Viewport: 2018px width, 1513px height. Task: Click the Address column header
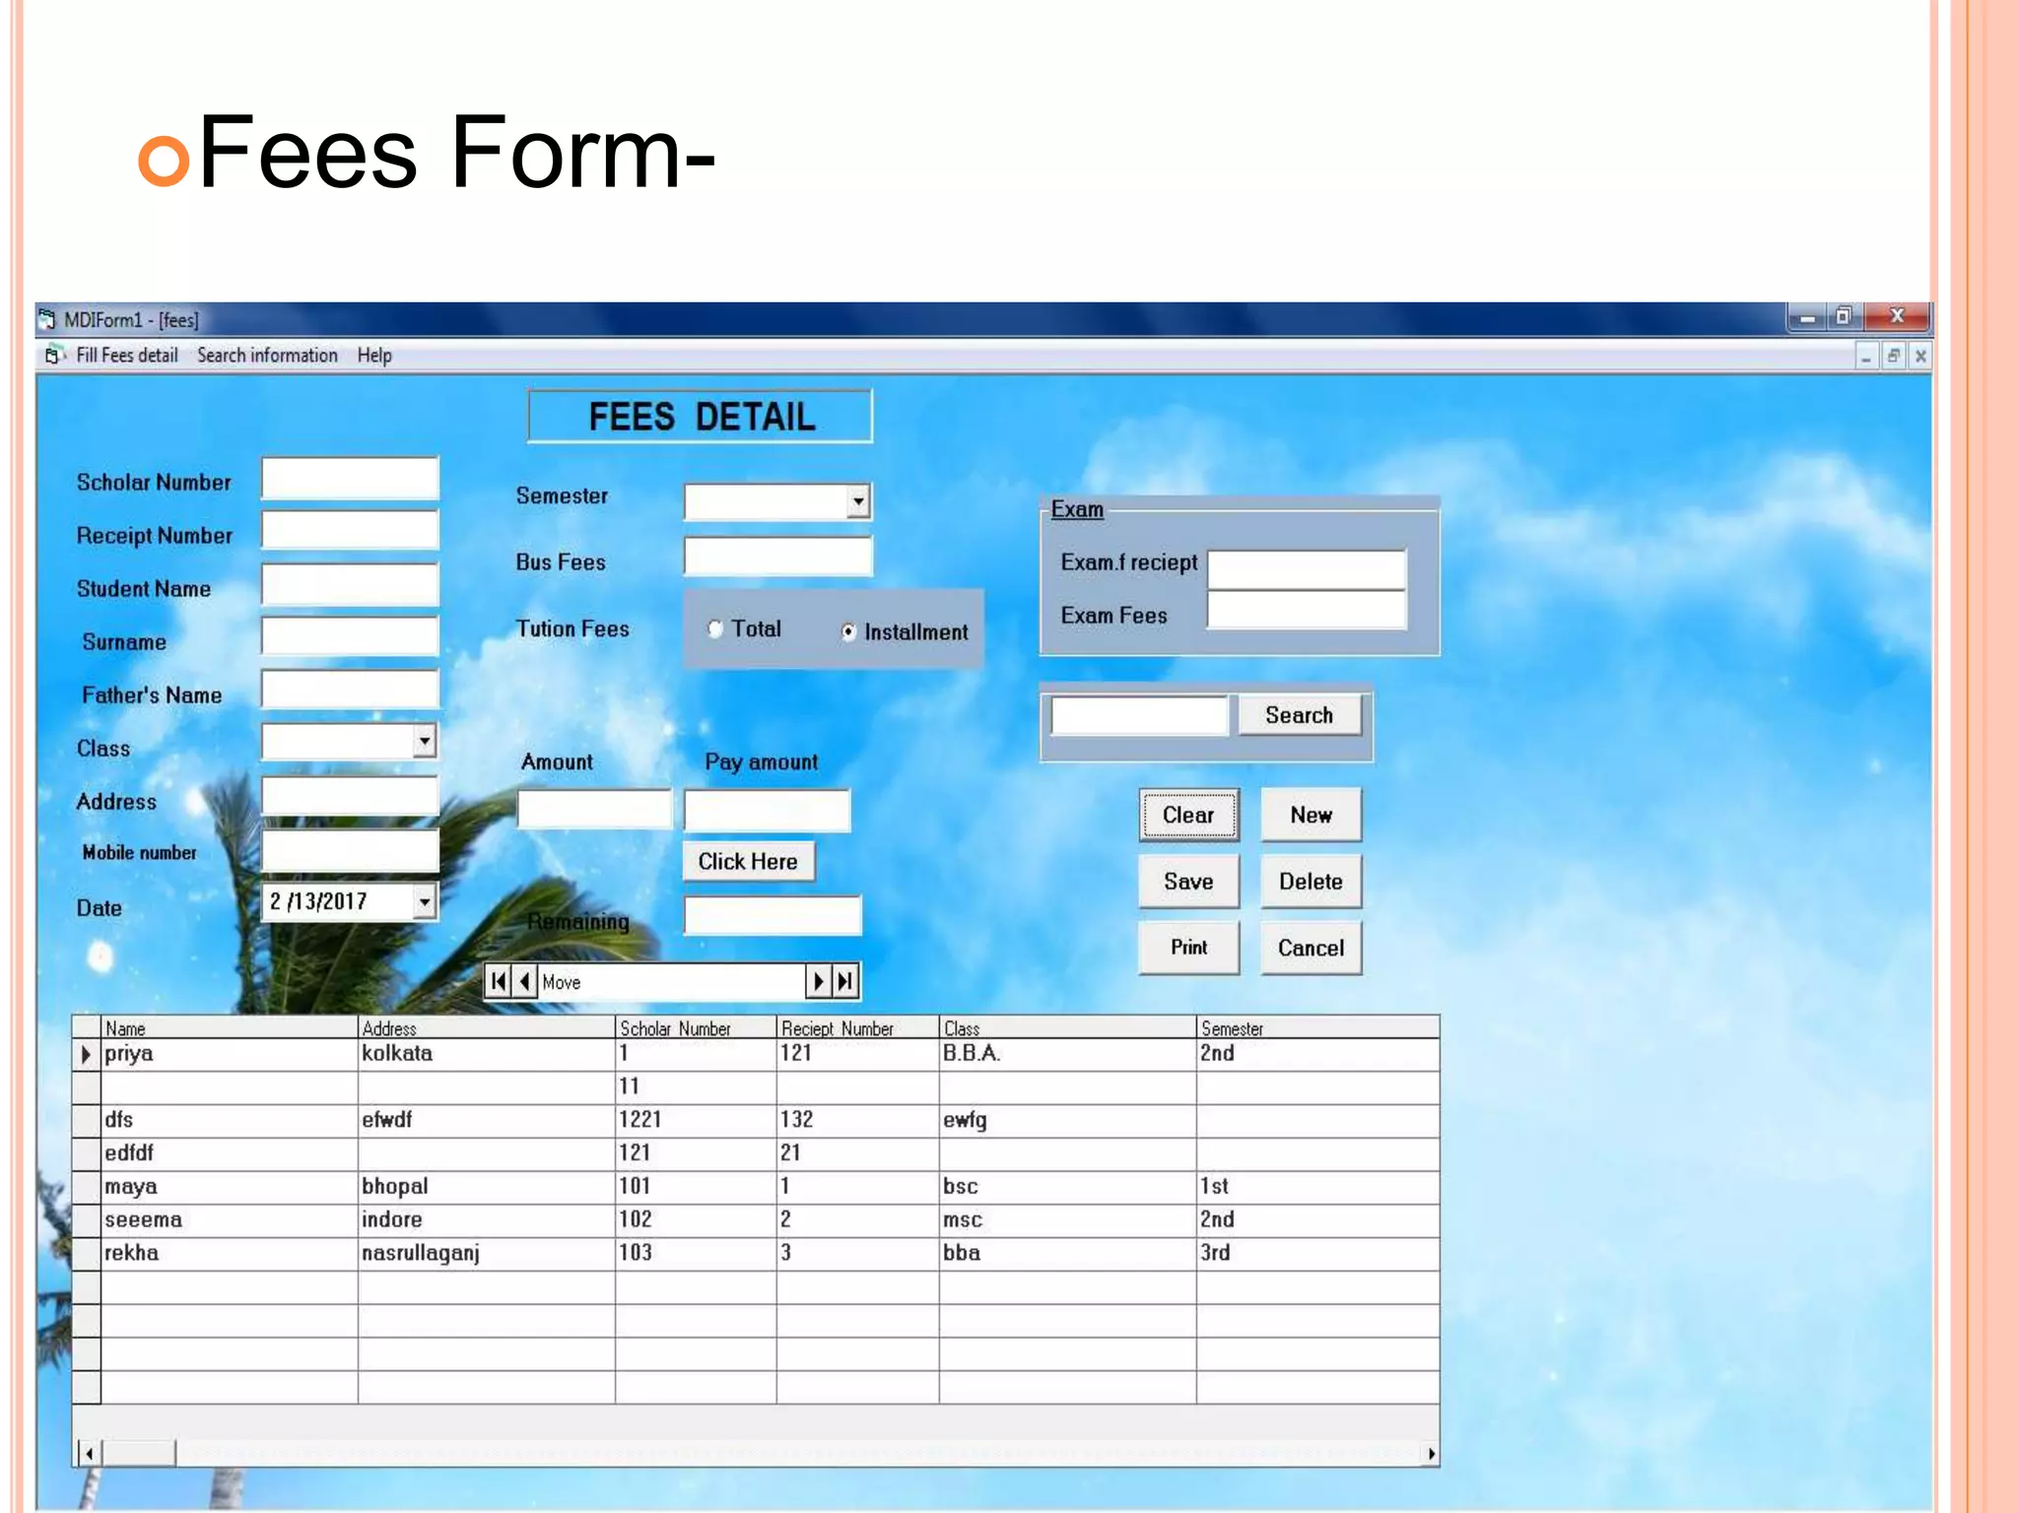coord(487,1027)
